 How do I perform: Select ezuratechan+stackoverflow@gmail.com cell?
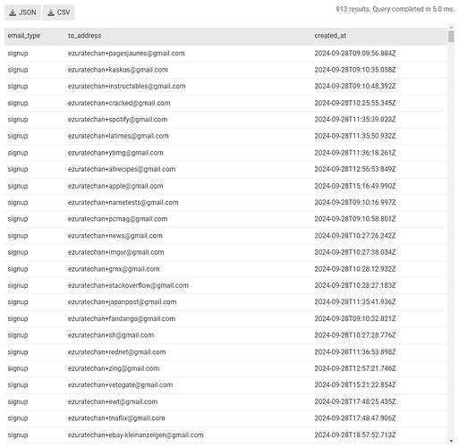click(128, 285)
